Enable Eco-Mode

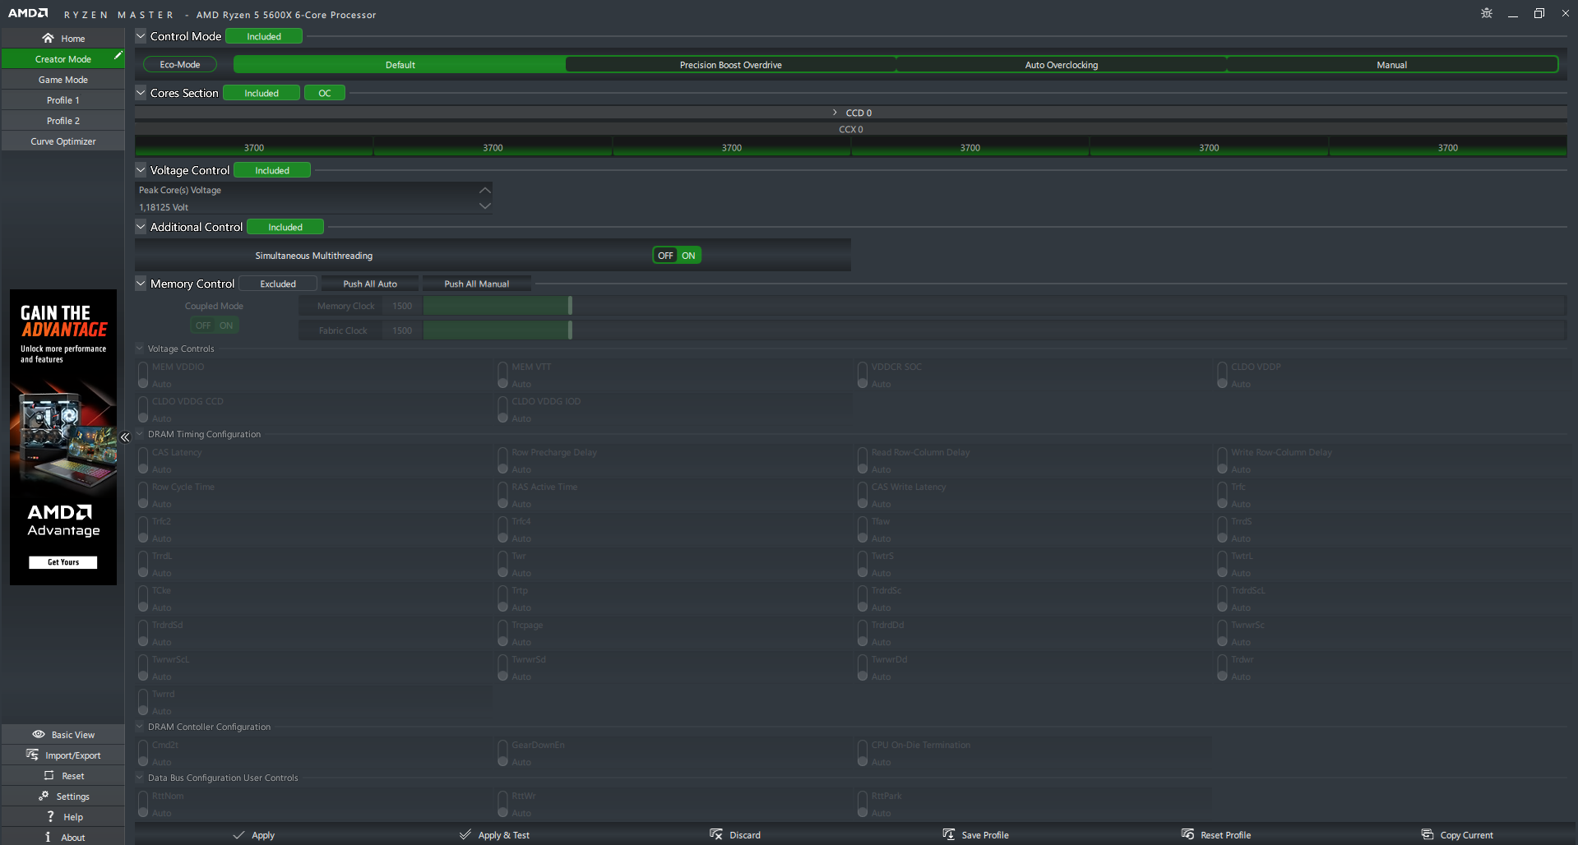[x=180, y=64]
